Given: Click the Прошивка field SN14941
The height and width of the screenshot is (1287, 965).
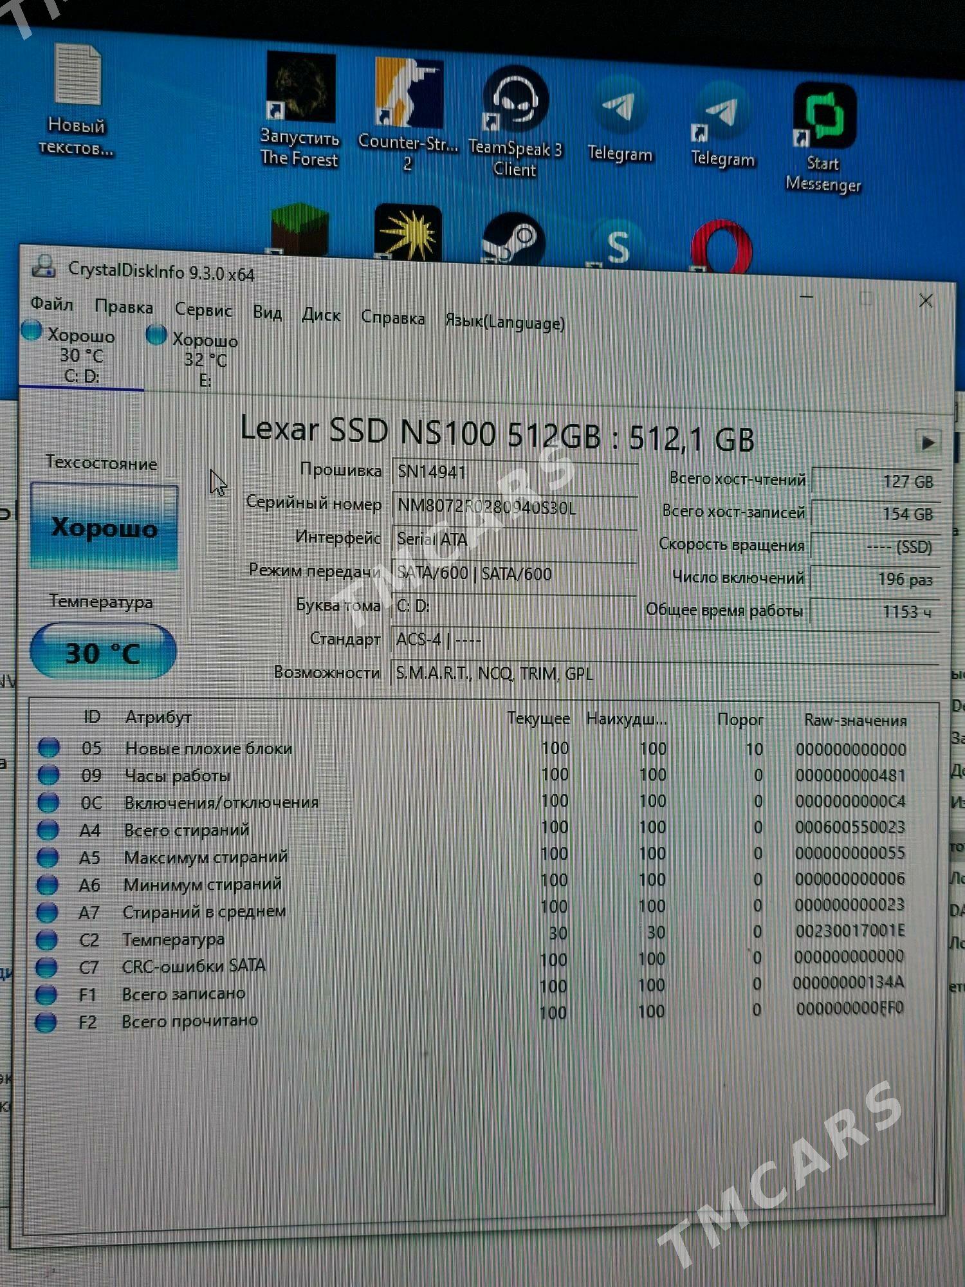Looking at the screenshot, I should (x=515, y=473).
